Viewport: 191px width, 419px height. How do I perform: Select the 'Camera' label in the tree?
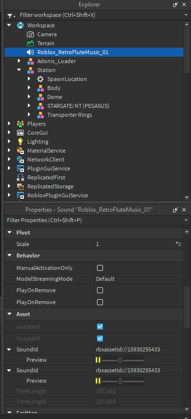(x=47, y=34)
